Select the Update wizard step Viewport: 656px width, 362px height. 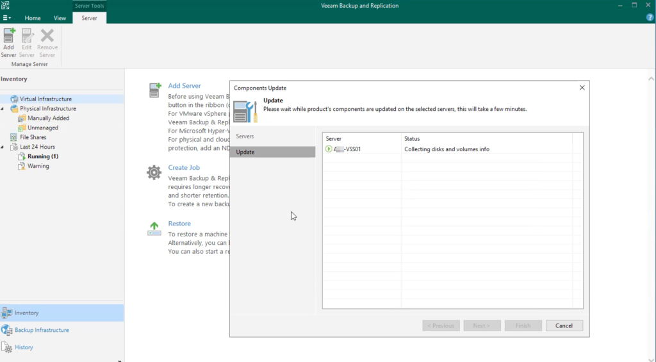[x=272, y=152]
